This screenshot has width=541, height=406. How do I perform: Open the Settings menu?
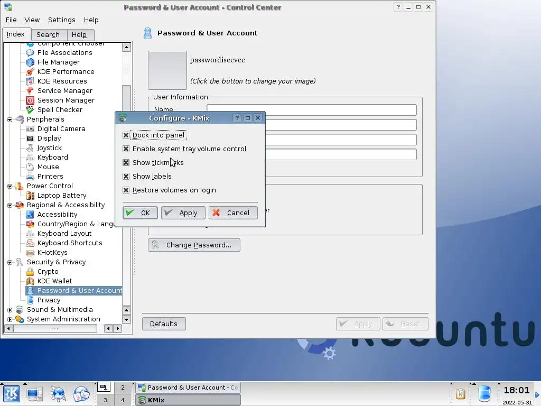coord(61,20)
